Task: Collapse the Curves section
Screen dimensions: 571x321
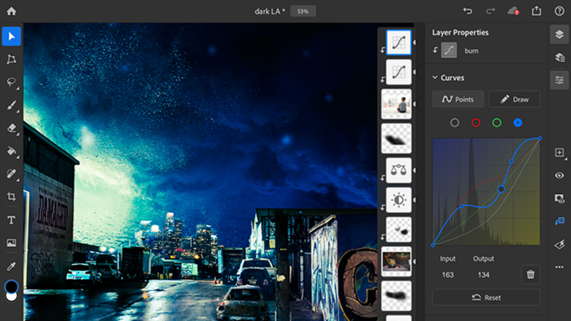Action: [x=435, y=78]
